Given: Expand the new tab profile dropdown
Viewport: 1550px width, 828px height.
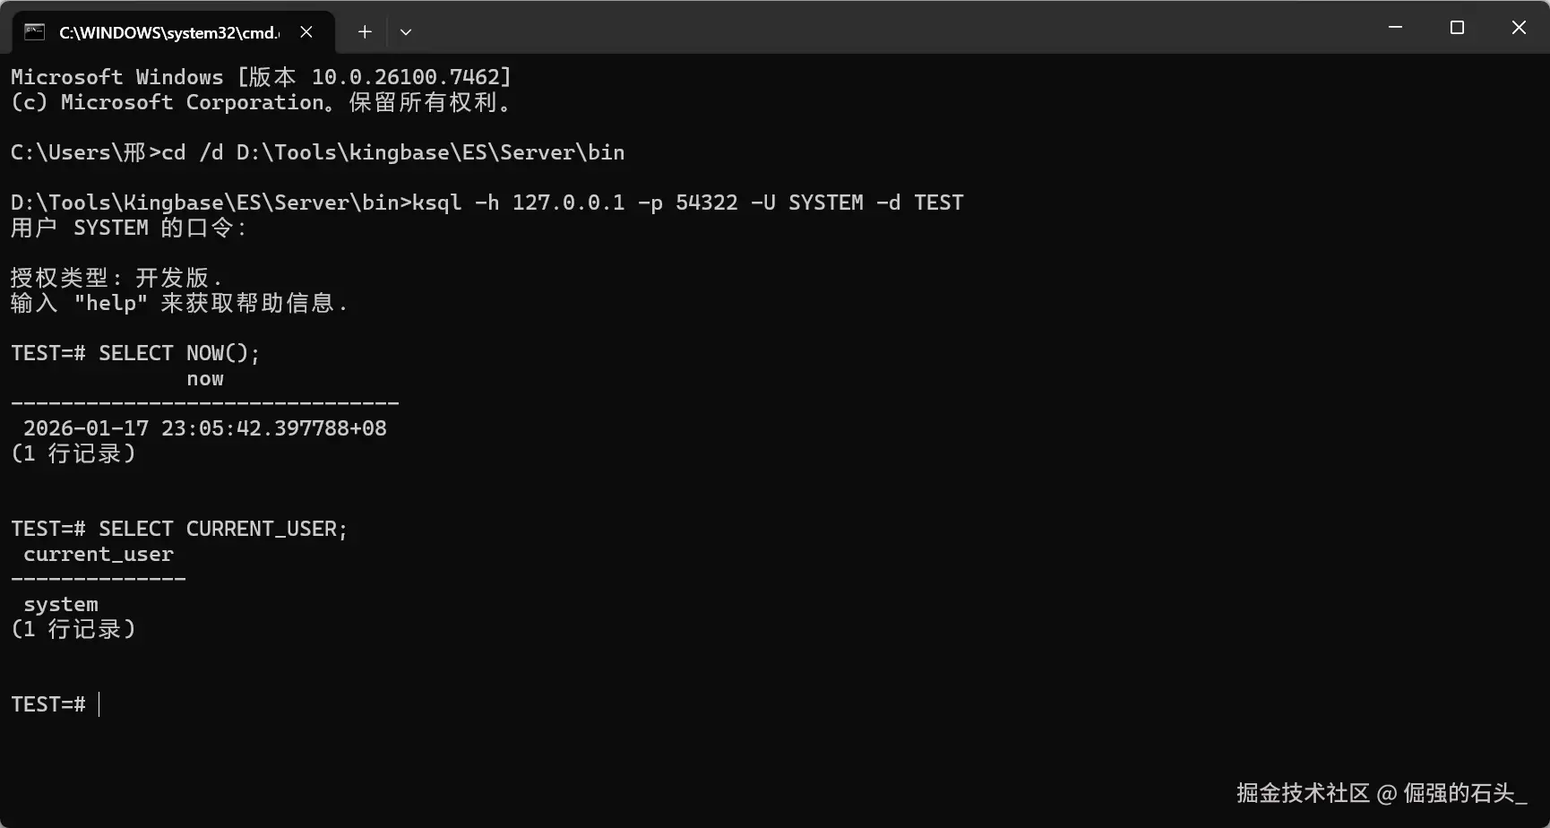Looking at the screenshot, I should [406, 32].
